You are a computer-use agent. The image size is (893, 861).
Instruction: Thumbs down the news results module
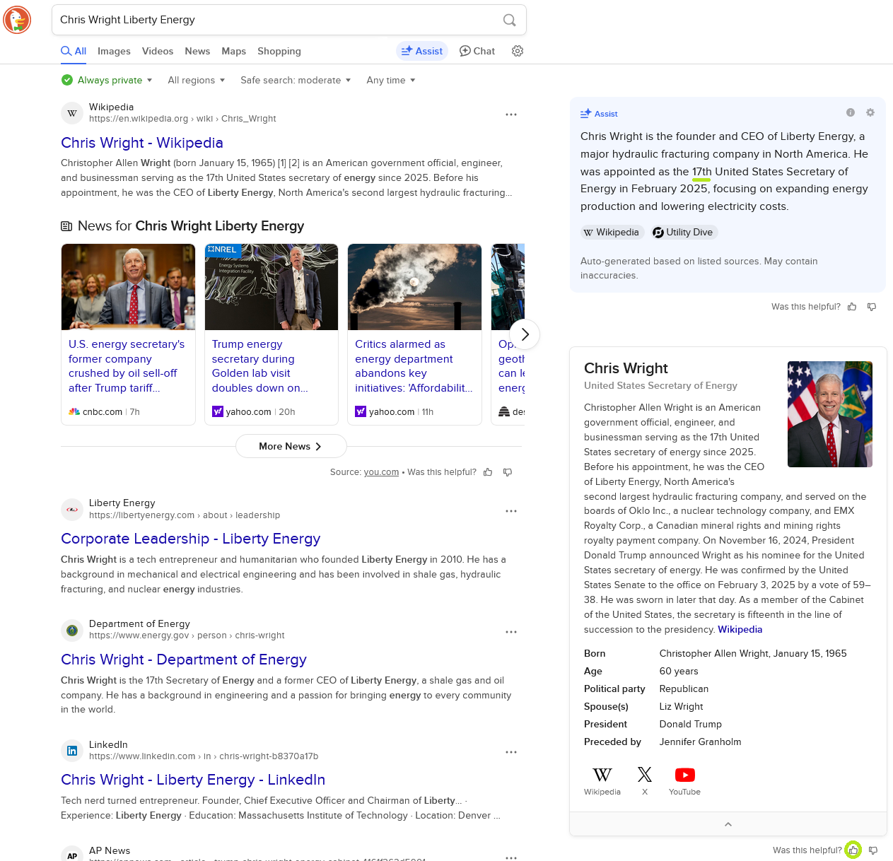[x=508, y=472]
